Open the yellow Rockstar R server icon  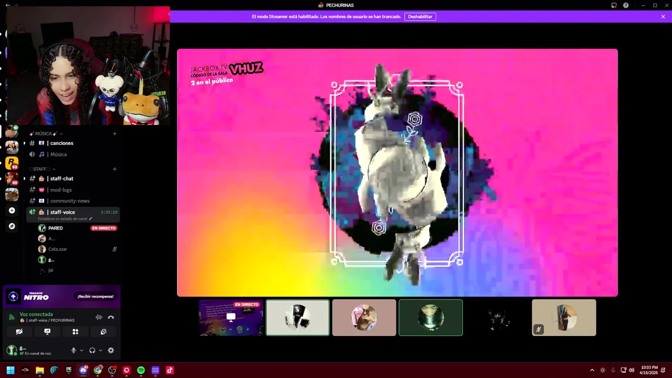coord(12,163)
